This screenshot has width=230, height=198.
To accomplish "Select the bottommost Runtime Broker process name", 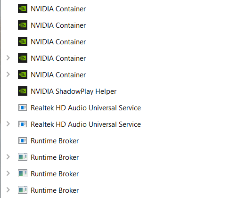I will pyautogui.click(x=55, y=190).
